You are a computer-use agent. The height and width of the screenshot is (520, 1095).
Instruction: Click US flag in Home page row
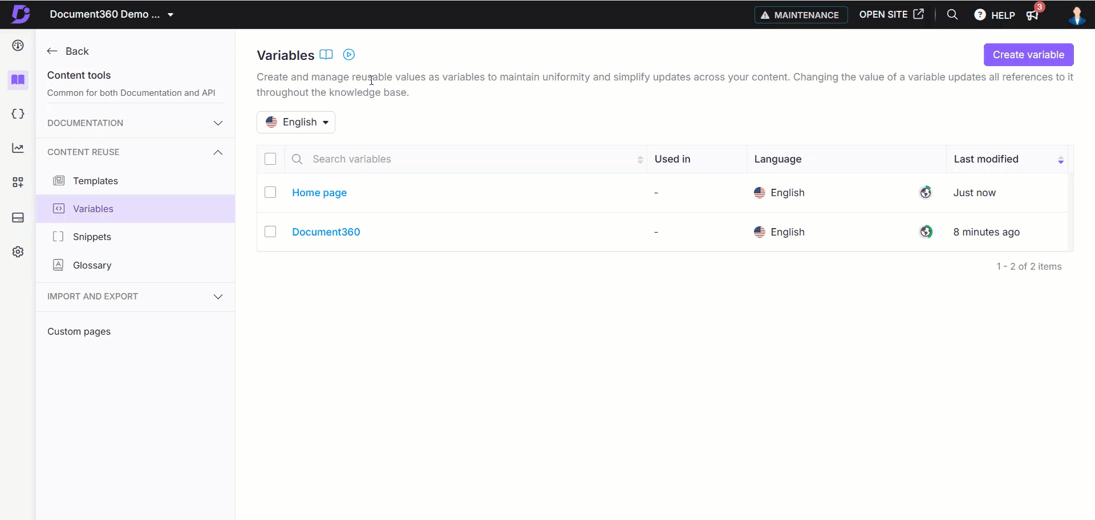click(760, 193)
